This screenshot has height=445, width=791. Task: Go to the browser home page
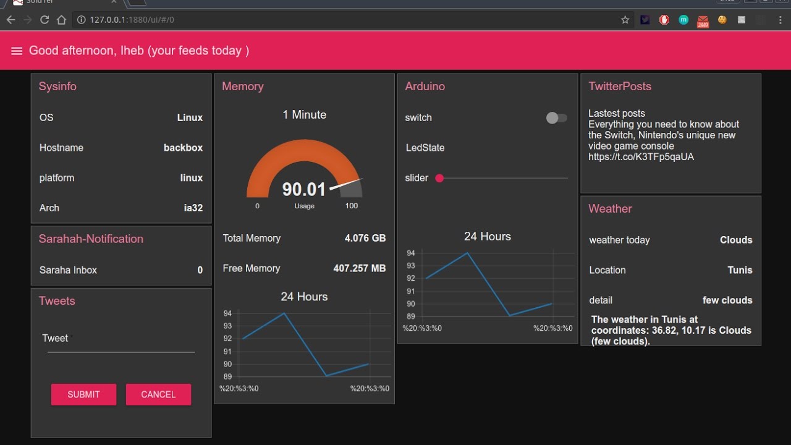coord(61,20)
